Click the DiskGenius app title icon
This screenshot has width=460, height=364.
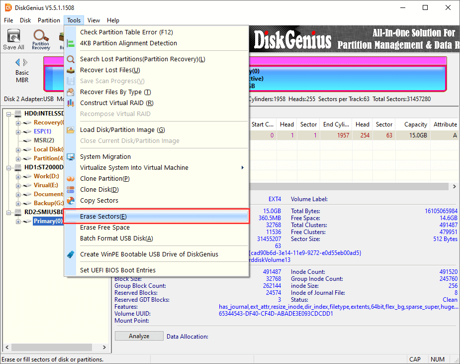pos(8,7)
